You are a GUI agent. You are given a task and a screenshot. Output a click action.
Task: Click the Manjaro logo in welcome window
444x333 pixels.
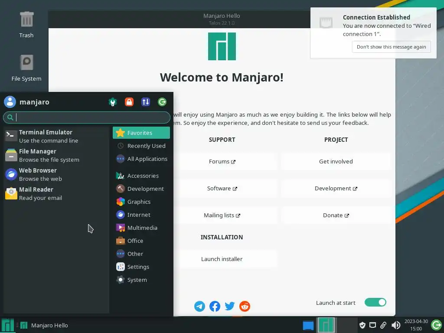tap(222, 46)
